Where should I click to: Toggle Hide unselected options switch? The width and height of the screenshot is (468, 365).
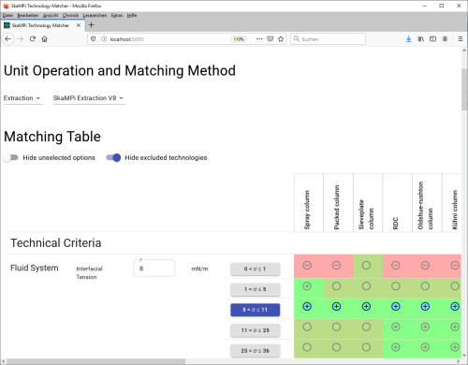(x=10, y=157)
